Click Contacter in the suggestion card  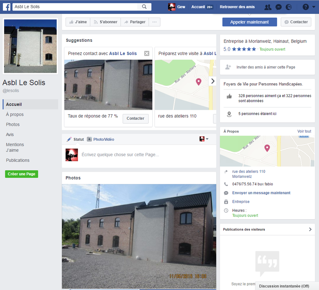pyautogui.click(x=135, y=118)
